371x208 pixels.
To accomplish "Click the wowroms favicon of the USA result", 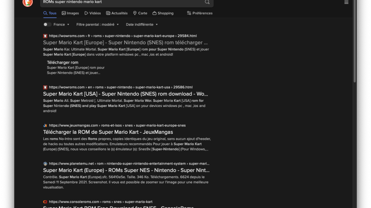I will tap(45, 87).
